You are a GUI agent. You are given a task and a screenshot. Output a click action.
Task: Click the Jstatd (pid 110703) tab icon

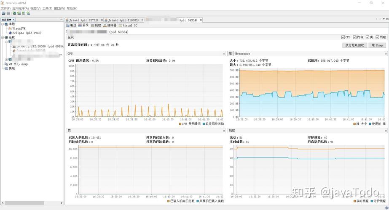[x=106, y=20]
